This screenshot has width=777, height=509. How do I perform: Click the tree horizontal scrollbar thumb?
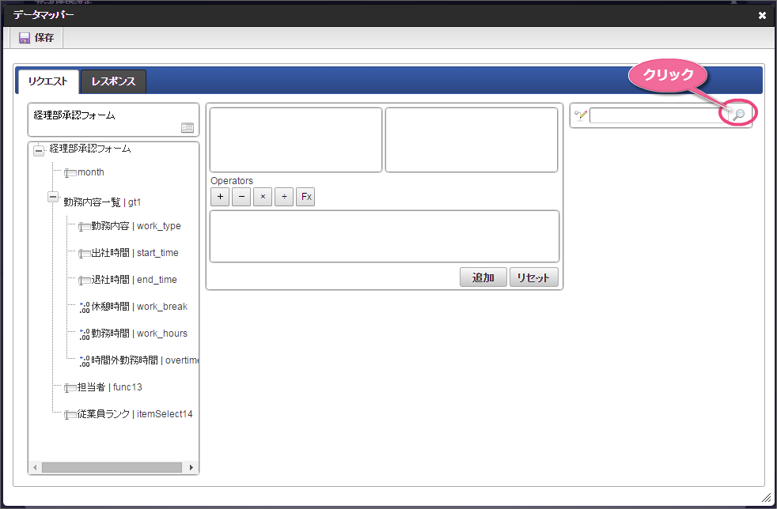(x=112, y=467)
